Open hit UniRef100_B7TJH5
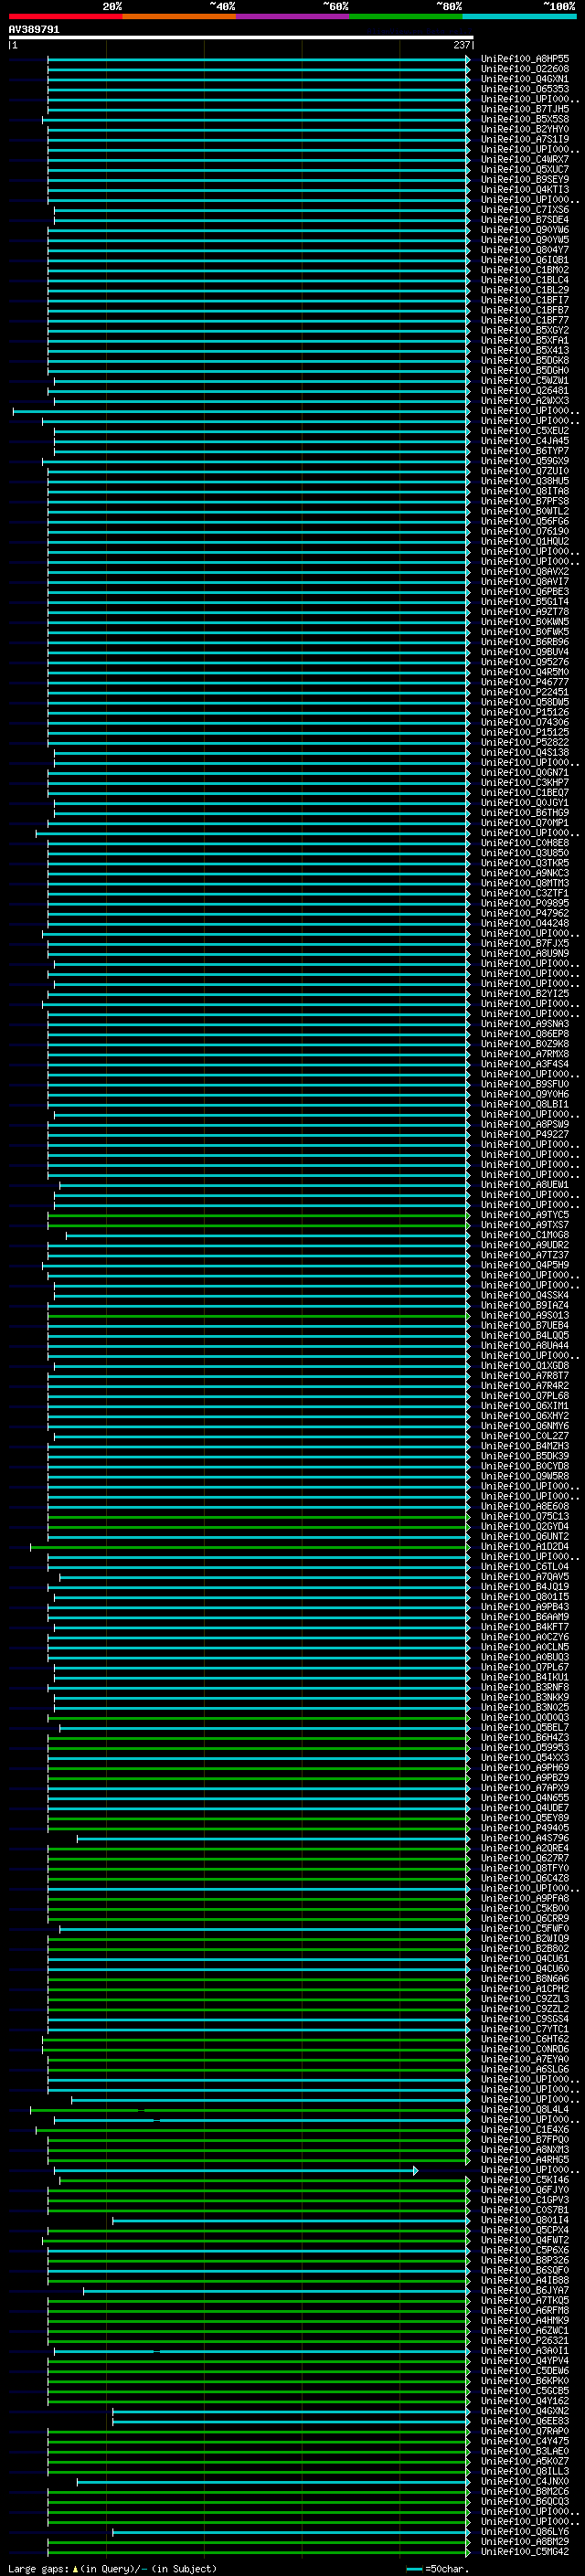The height and width of the screenshot is (2576, 585). click(525, 109)
